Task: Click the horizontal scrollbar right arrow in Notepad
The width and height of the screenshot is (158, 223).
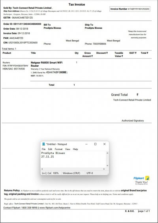Action: tap(104, 169)
